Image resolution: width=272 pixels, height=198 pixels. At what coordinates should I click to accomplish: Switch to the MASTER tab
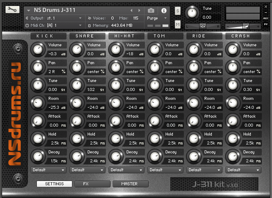130,184
